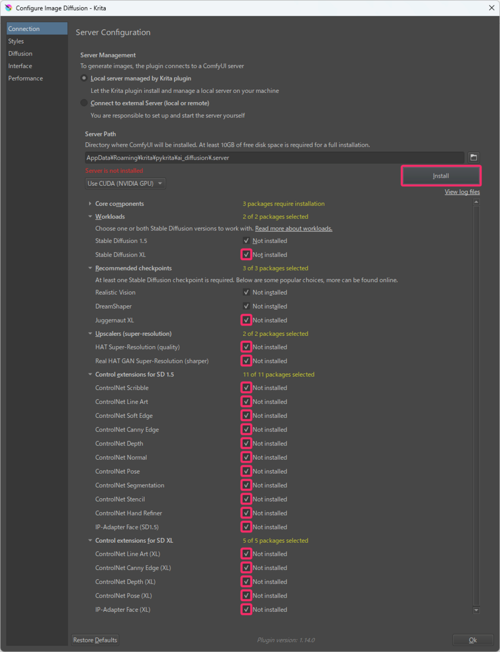The width and height of the screenshot is (500, 652).
Task: Toggle ControlNet Canny Edge SD 1.5 checkbox
Action: tap(246, 430)
